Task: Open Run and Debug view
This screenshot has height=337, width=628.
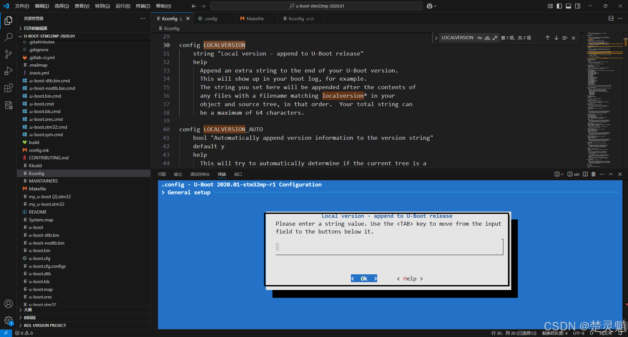Action: (9, 71)
